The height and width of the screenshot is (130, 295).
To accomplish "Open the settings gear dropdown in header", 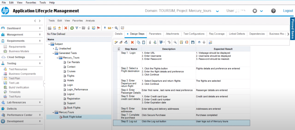I will 261,11.
